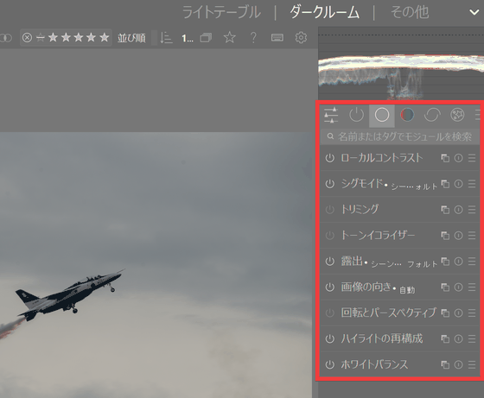Select the correction modules rotating-circle tab

[432, 115]
